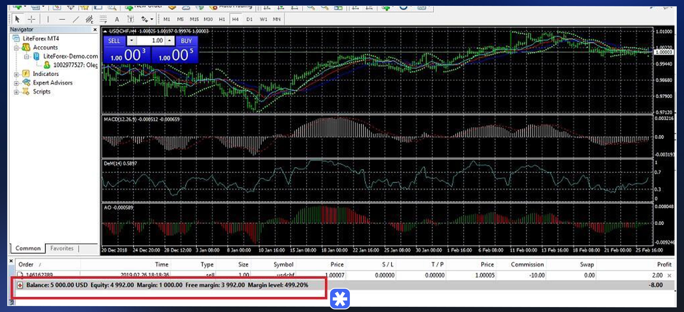Viewport: 684px width, 312px height.
Task: Switch chart to M5 timeframe
Action: (x=180, y=19)
